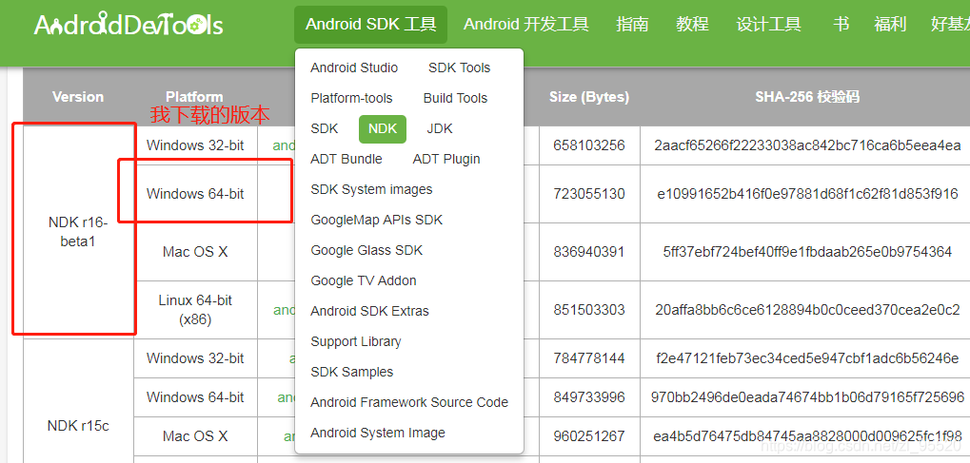Click the checksum starting with 5ff37ebf724

807,252
